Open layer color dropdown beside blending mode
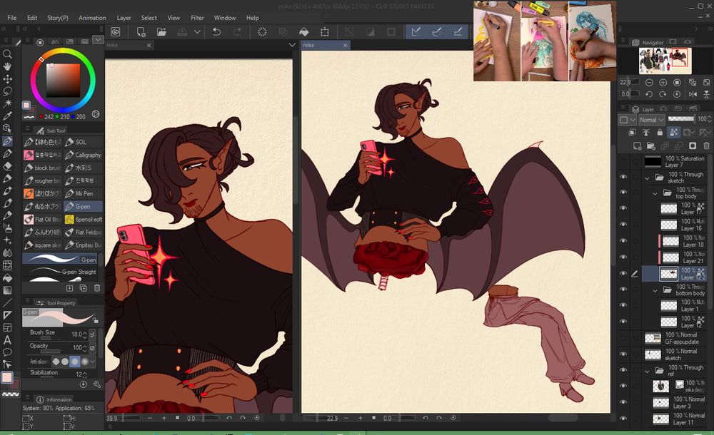Image resolution: width=714 pixels, height=435 pixels. (627, 120)
